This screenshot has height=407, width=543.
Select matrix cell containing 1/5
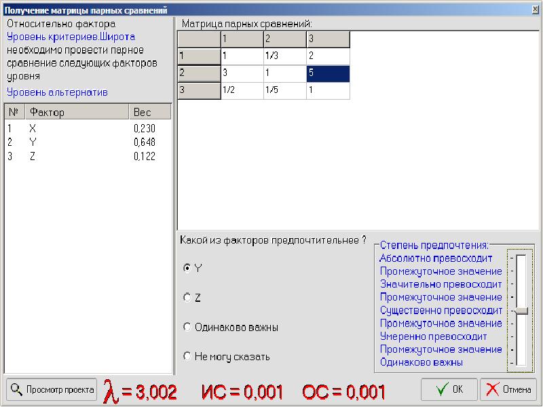[285, 91]
